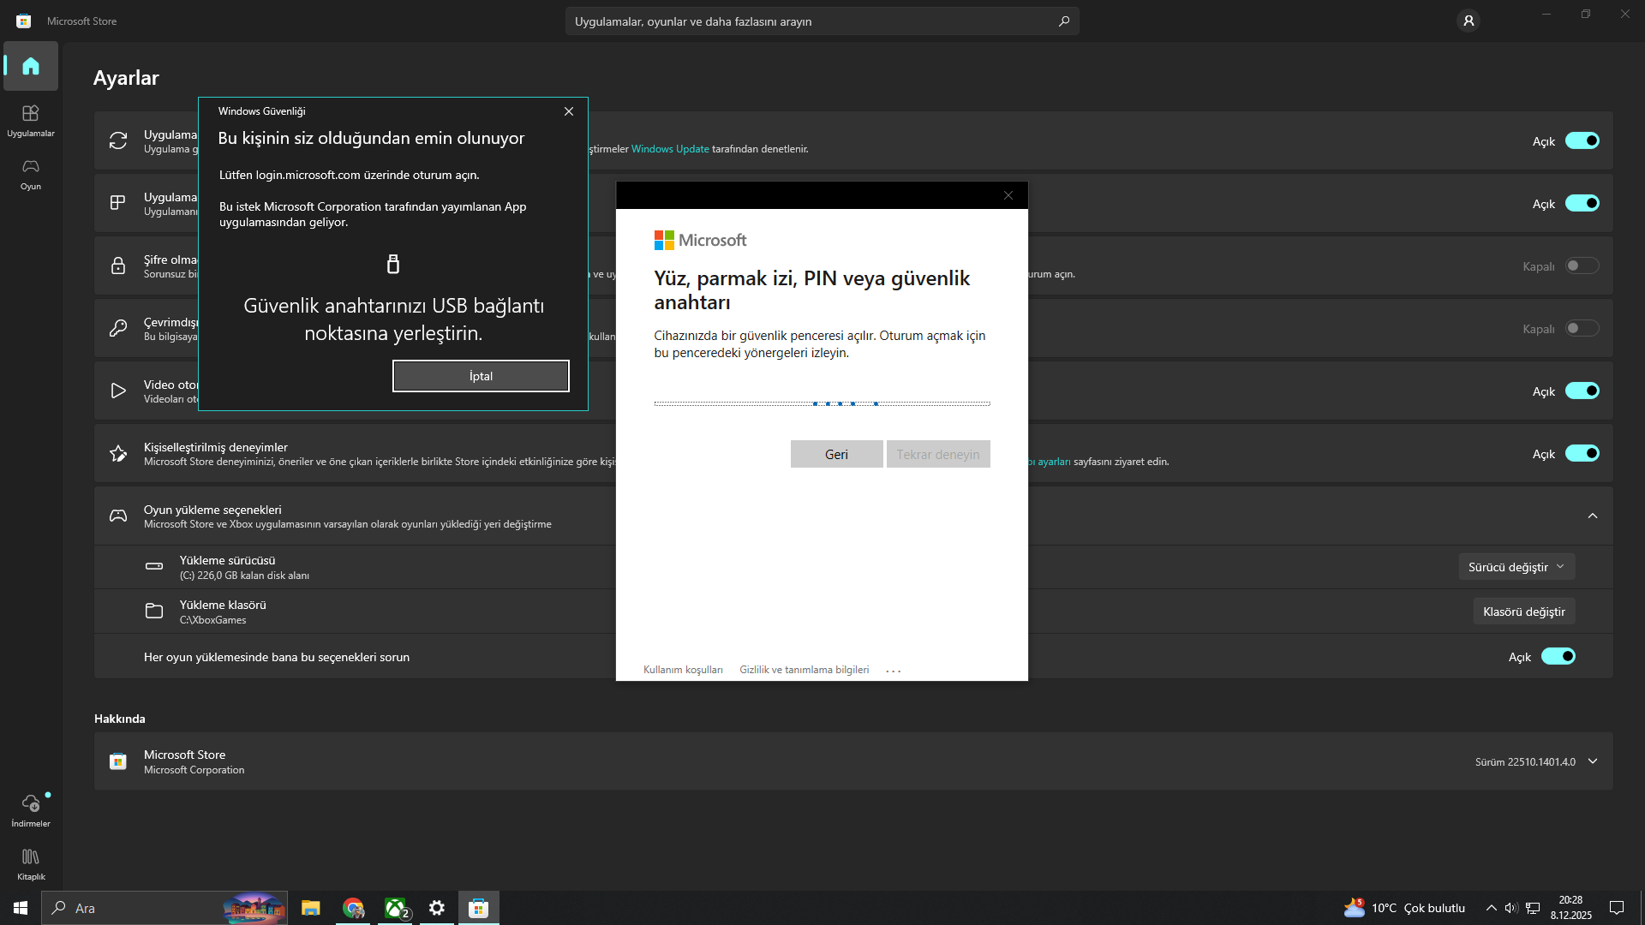Click the sign-in progress bar
1645x925 pixels.
coord(822,403)
